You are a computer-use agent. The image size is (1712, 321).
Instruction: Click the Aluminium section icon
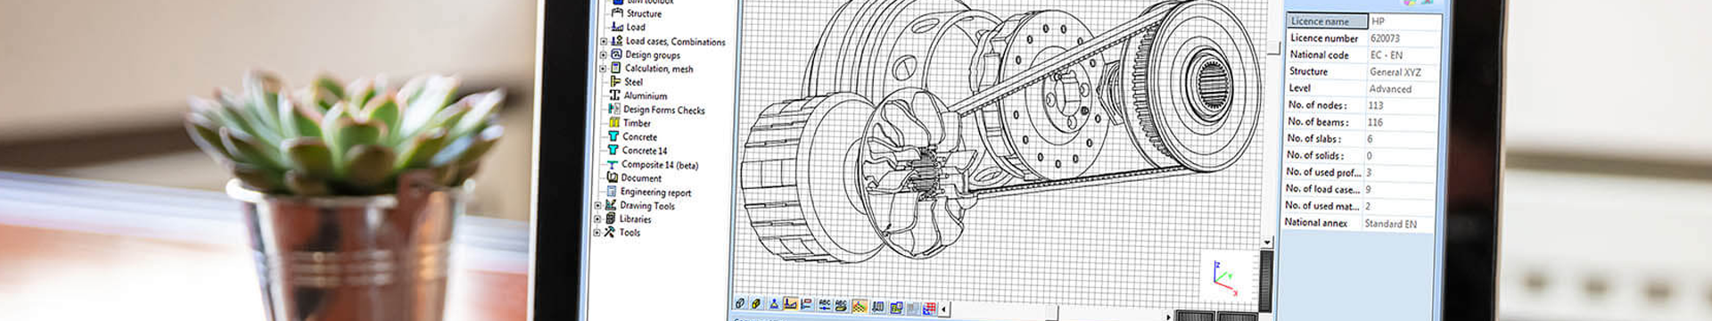coord(614,95)
